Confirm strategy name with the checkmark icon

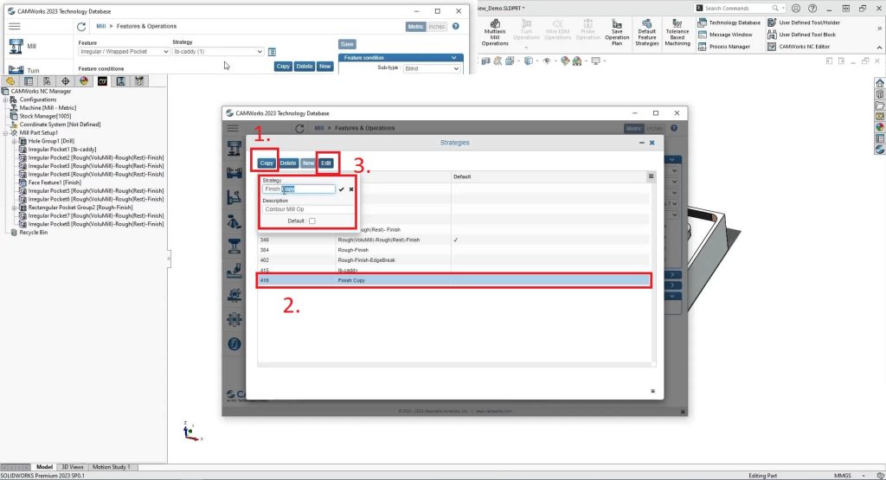pyautogui.click(x=341, y=189)
